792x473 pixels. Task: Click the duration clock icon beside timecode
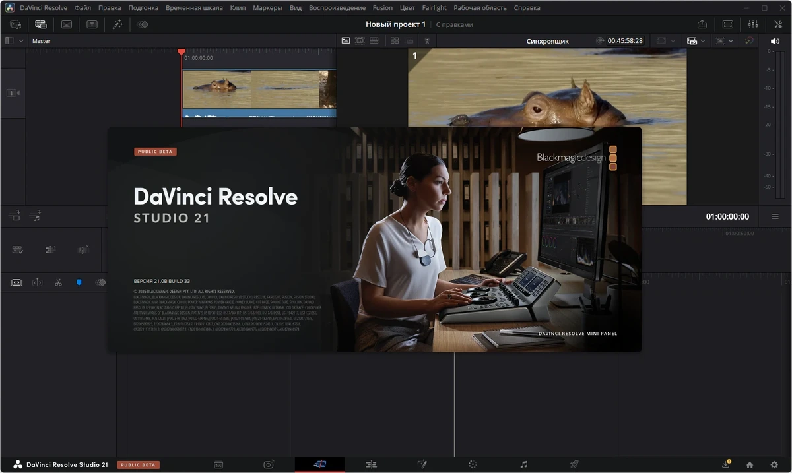(x=599, y=40)
